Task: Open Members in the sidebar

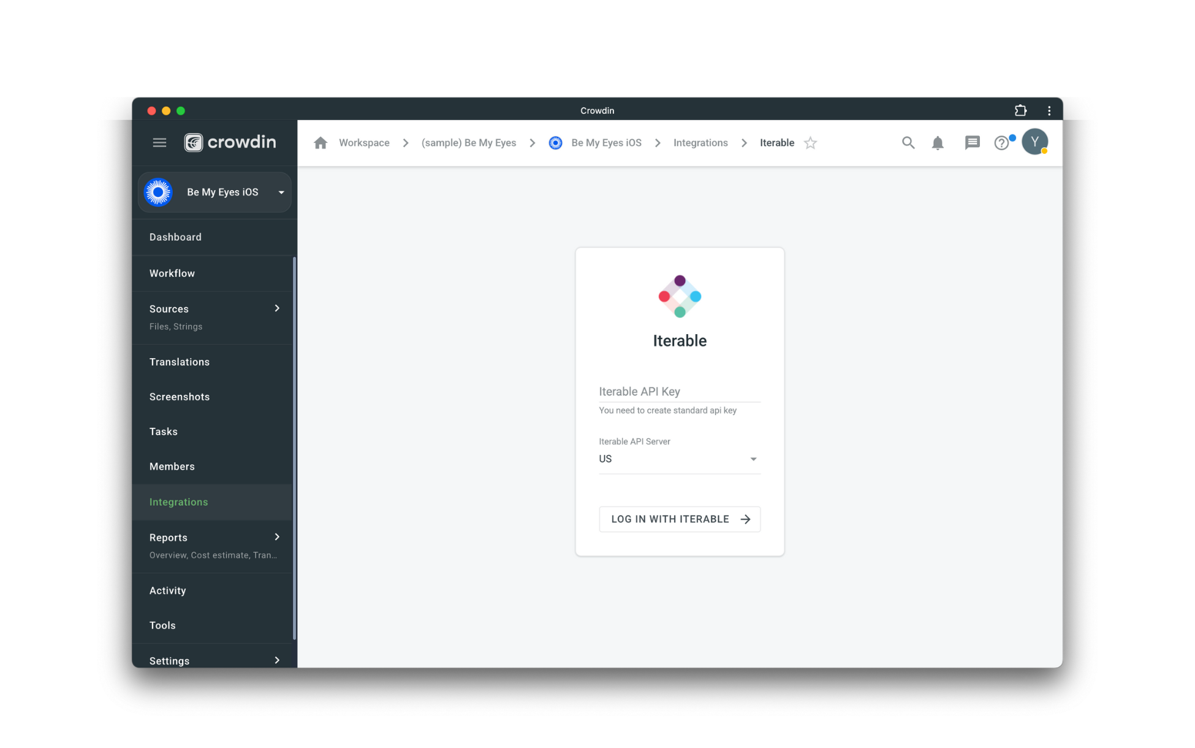Action: pos(212,467)
